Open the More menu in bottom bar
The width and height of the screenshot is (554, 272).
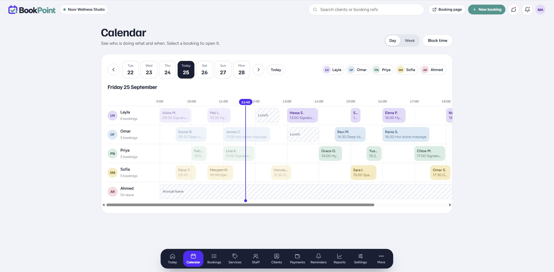tap(381, 259)
